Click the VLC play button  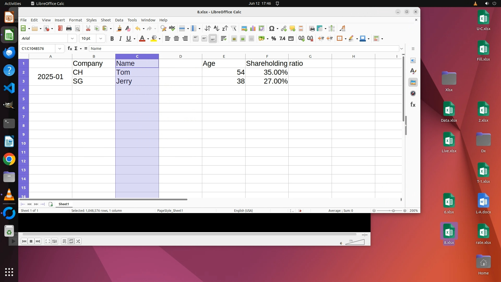pos(13,241)
